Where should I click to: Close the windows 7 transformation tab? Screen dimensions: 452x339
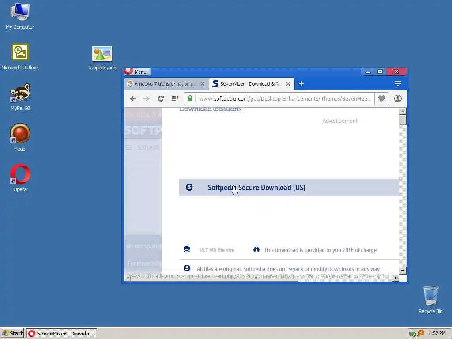203,84
